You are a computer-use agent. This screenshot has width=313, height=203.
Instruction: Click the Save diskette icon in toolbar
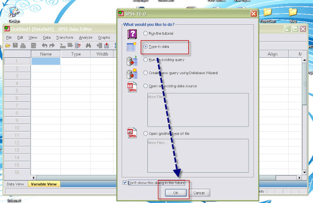15,46
